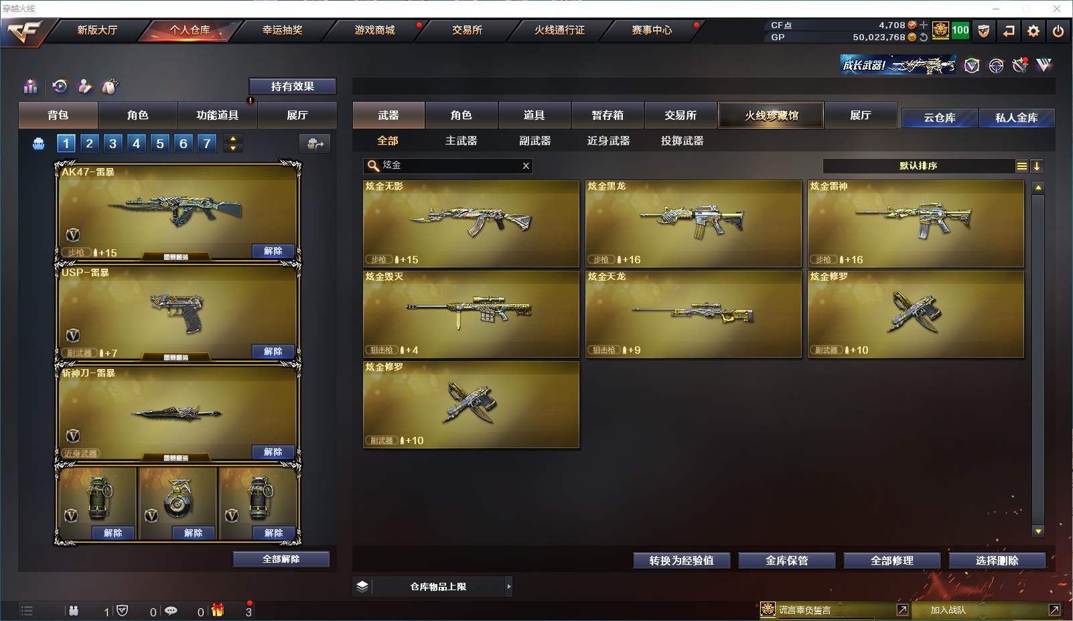
Task: Click the backpack page stepper arrows
Action: point(232,143)
